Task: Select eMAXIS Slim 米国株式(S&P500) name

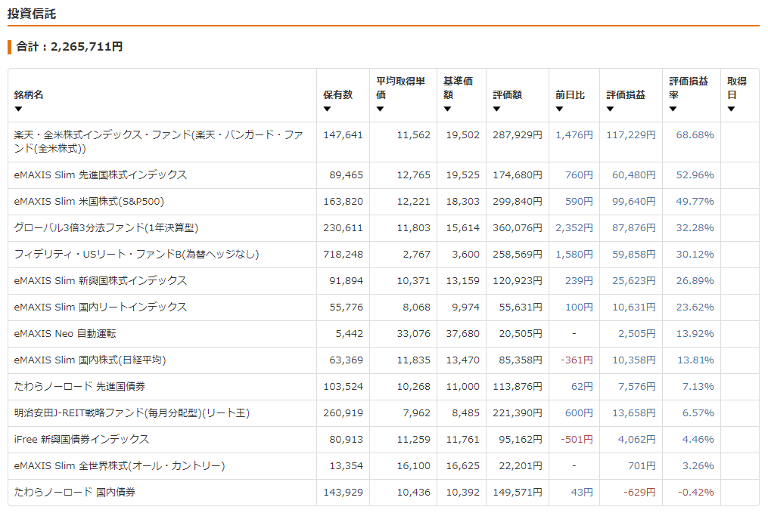Action: (x=89, y=202)
